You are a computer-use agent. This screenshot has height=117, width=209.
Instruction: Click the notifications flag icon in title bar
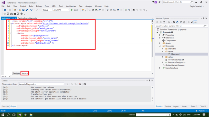click(x=154, y=2)
